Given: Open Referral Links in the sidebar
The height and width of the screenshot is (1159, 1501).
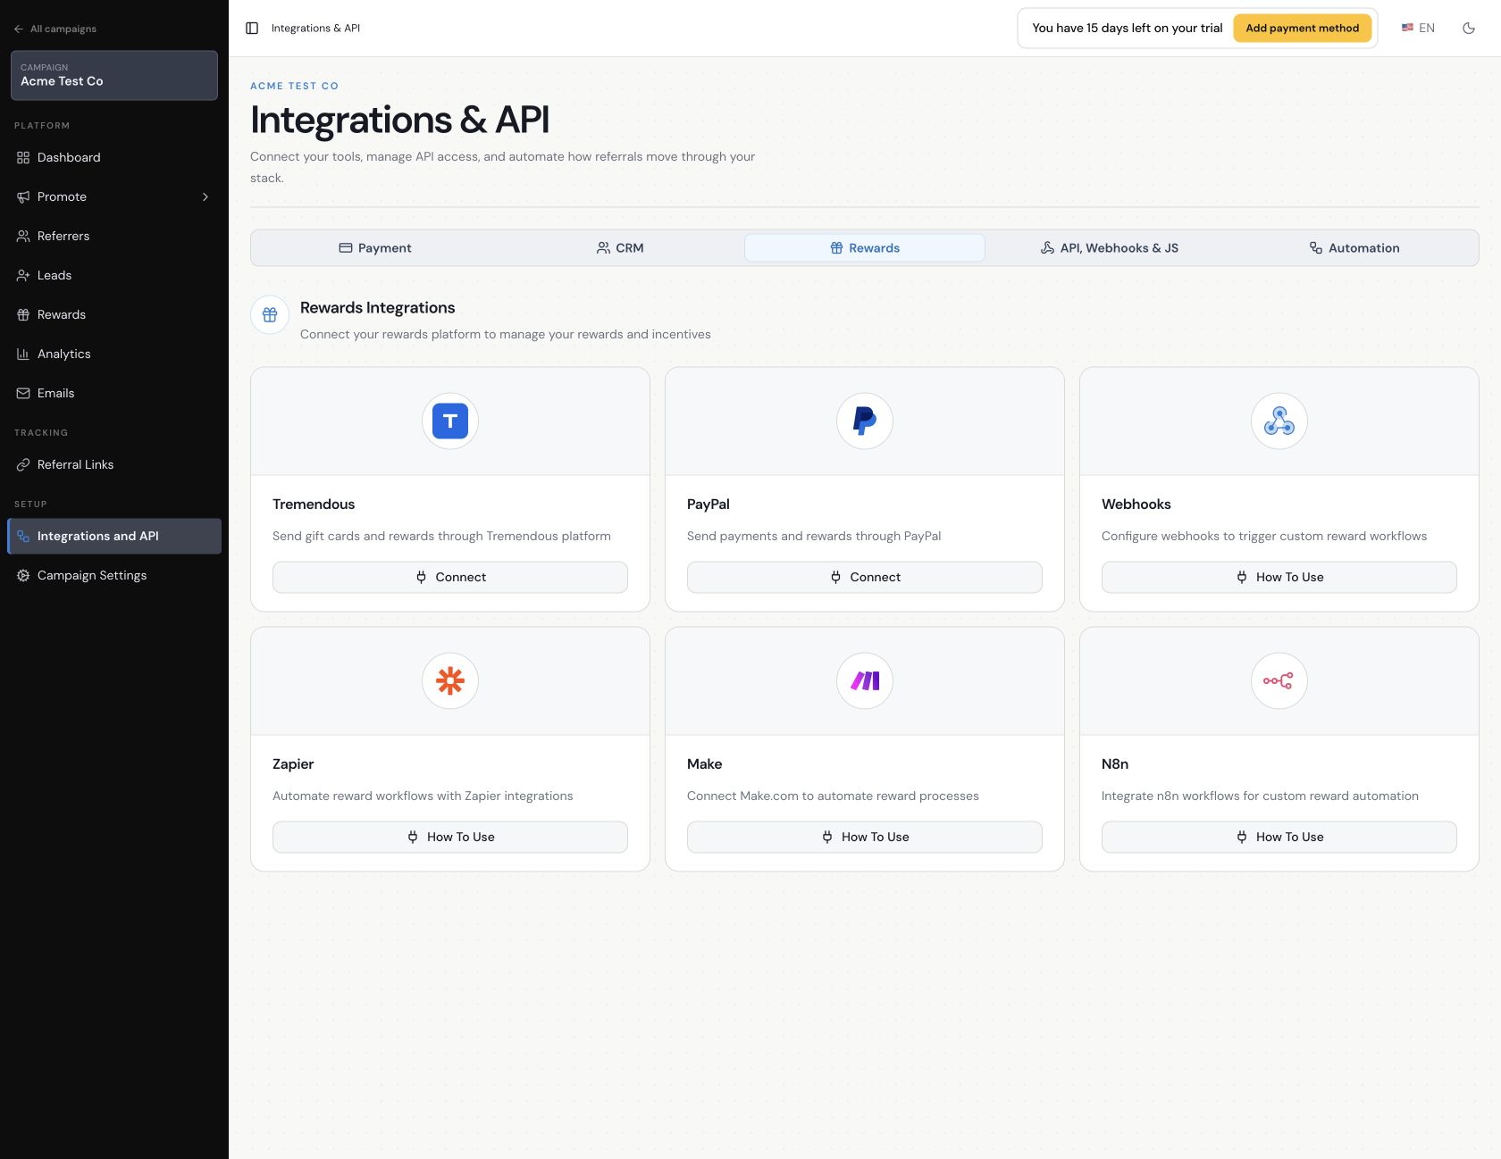Looking at the screenshot, I should [114, 464].
